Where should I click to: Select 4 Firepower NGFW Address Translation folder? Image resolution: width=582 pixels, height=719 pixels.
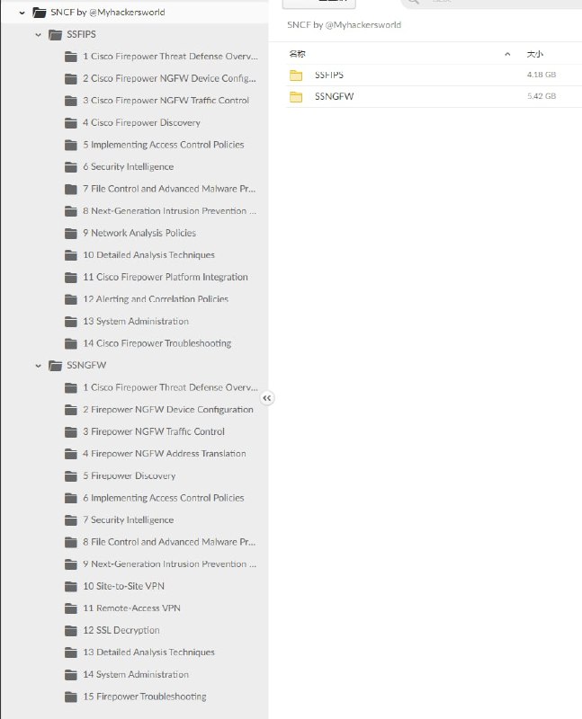[165, 454]
